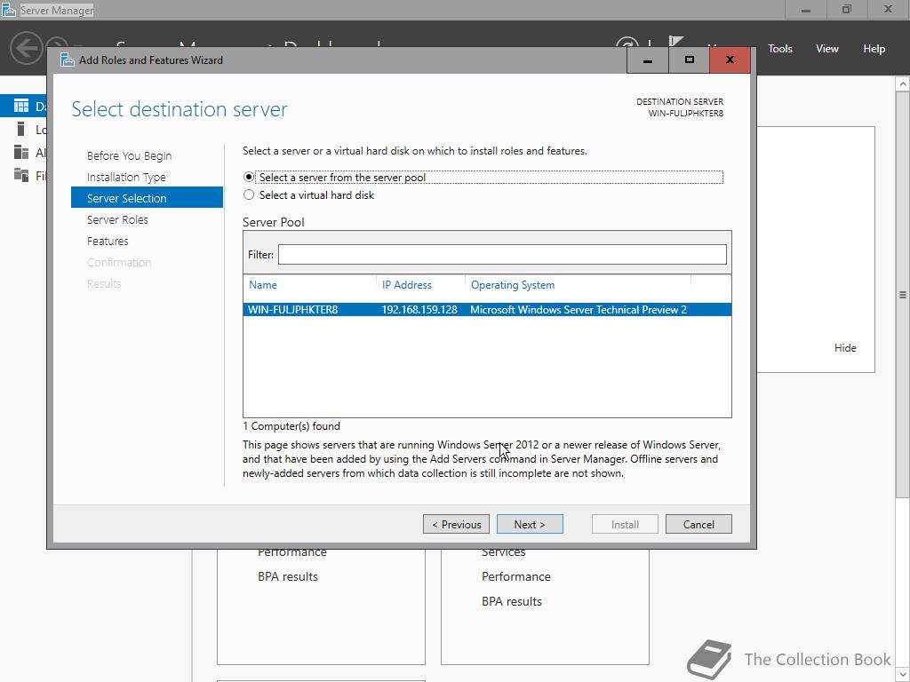910x682 pixels.
Task: Open the File services icon in sidebar
Action: (21, 175)
